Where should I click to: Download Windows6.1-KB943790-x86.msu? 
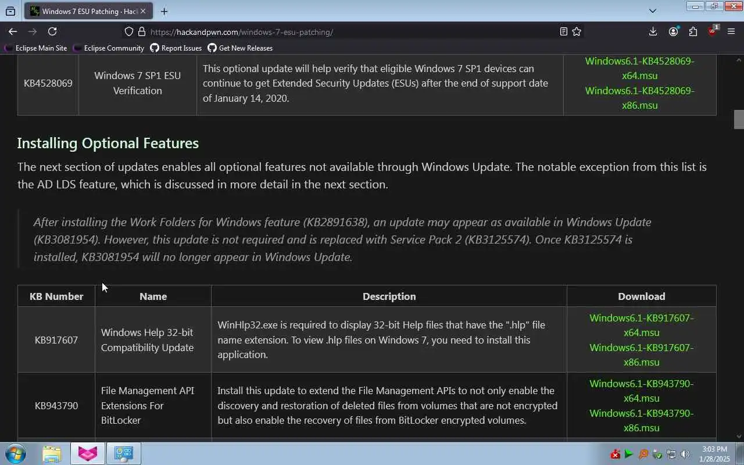[642, 420]
